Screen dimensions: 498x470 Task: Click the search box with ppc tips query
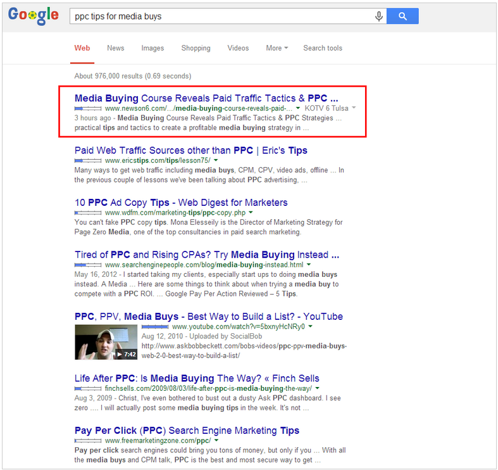(x=228, y=16)
